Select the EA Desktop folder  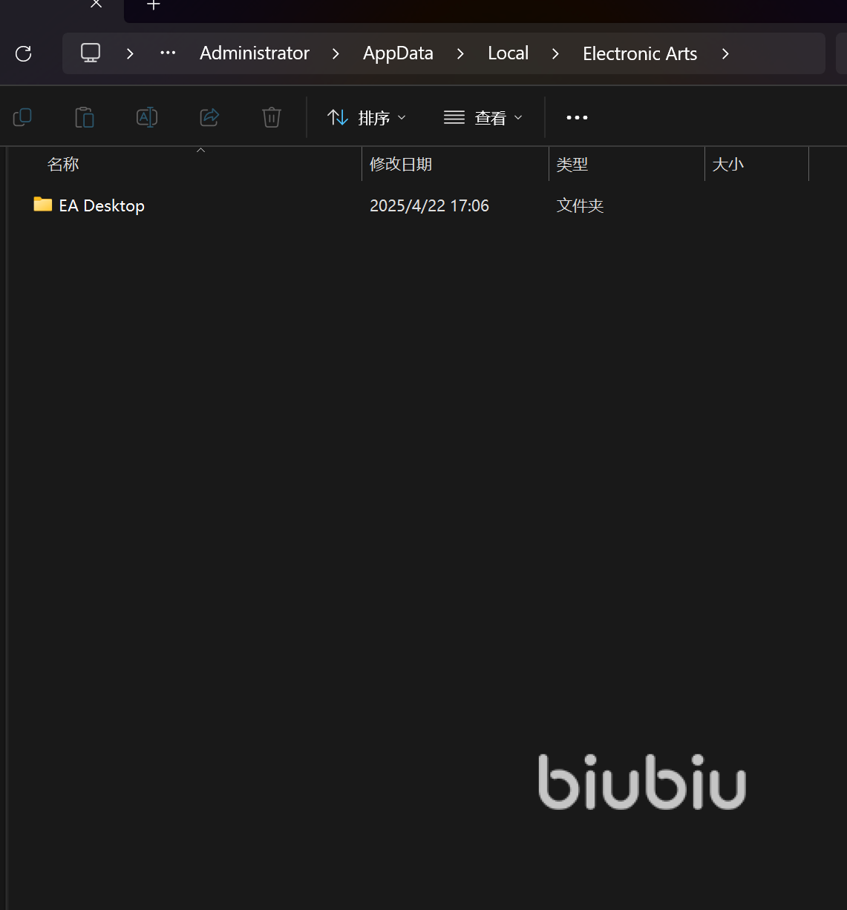102,205
